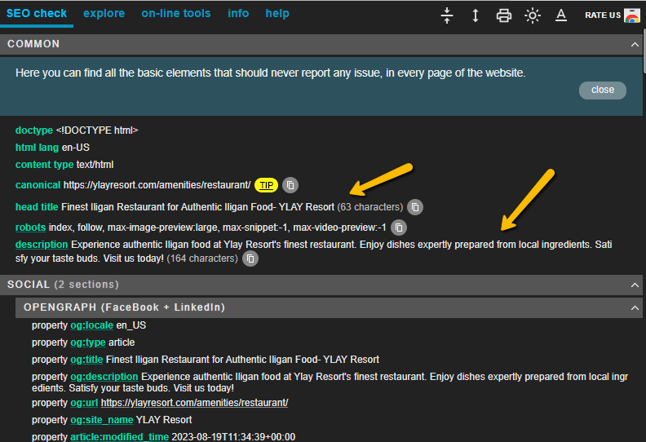Image resolution: width=646 pixels, height=442 pixels.
Task: Open the explore tab
Action: pyautogui.click(x=104, y=13)
